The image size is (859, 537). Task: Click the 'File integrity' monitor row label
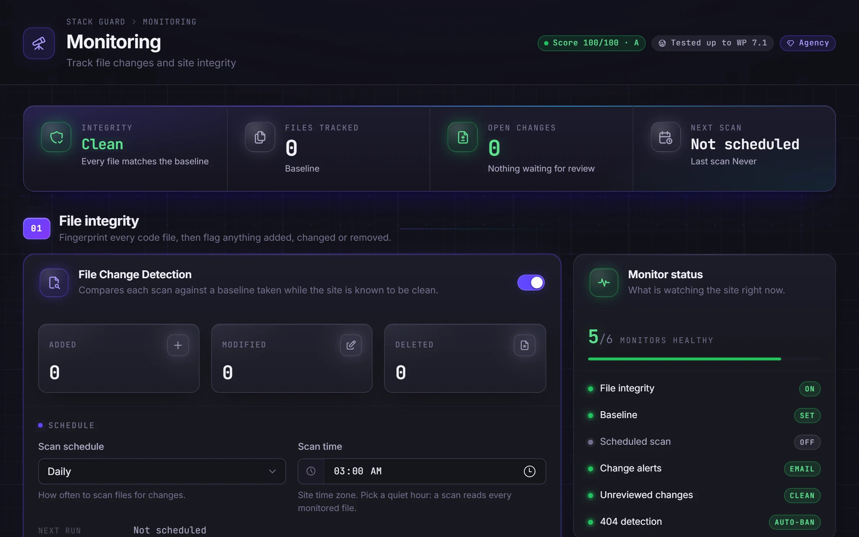click(x=627, y=388)
